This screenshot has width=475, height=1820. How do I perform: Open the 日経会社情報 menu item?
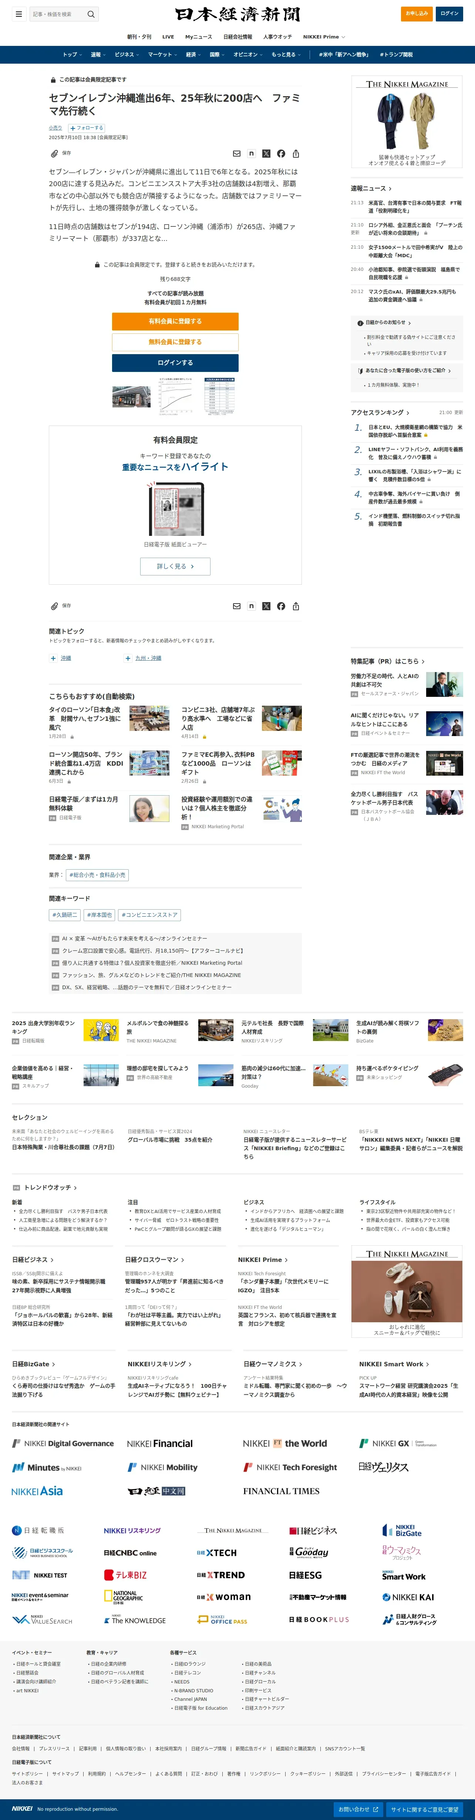coord(238,37)
